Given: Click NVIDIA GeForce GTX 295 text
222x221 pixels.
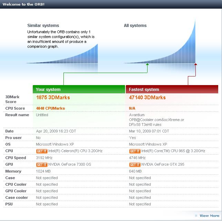Looking at the screenshot, I should click(x=163, y=164).
